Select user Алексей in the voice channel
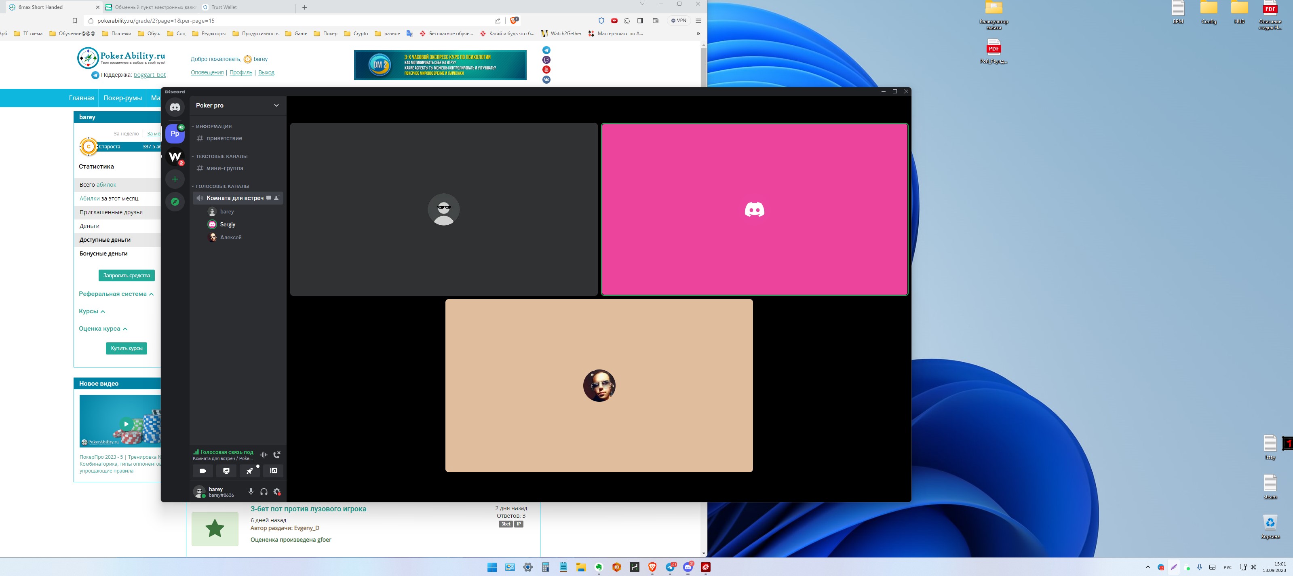1293x576 pixels. 230,238
